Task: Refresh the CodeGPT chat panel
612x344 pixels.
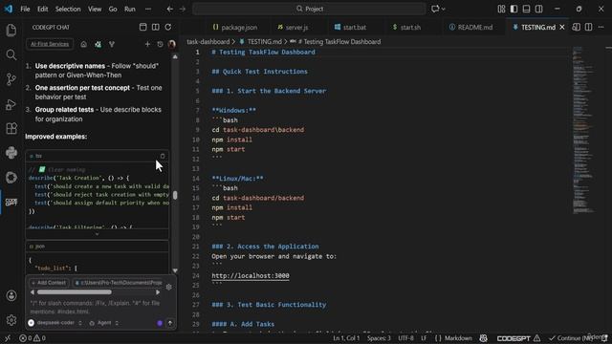Action: 168,27
